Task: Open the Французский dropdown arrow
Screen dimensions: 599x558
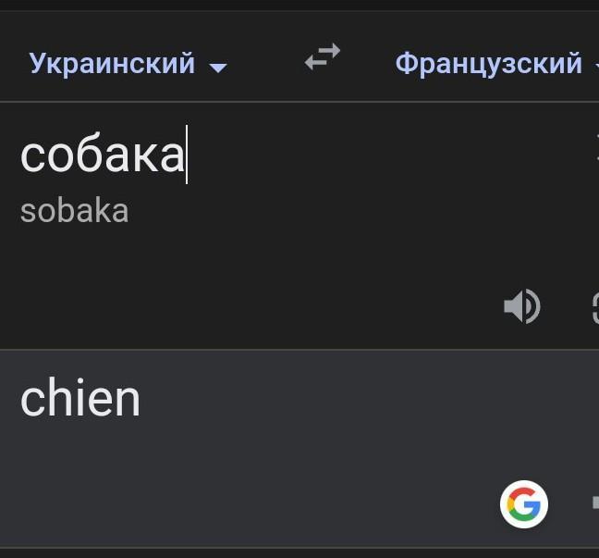Action: (593, 67)
